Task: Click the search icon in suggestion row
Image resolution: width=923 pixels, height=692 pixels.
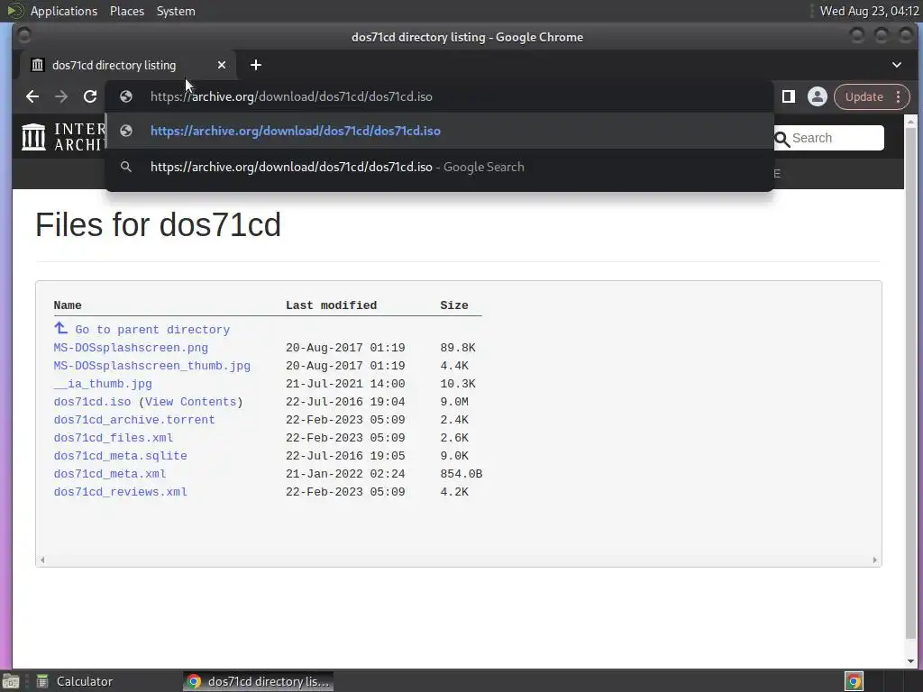Action: pos(126,167)
